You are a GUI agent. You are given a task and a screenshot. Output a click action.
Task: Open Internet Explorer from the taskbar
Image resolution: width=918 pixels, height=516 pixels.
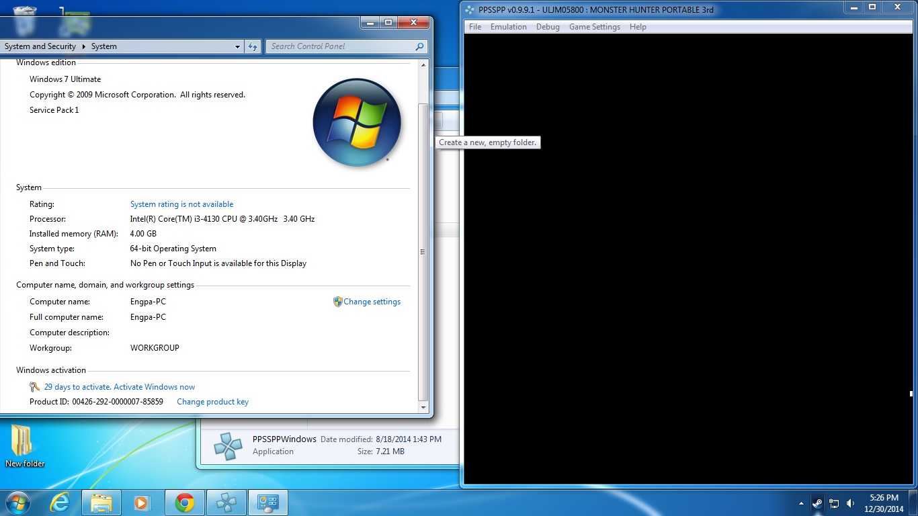(60, 503)
